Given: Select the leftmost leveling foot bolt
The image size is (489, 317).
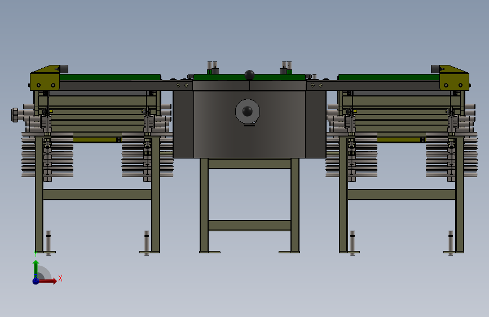Looking at the screenshot, I should (49, 243).
